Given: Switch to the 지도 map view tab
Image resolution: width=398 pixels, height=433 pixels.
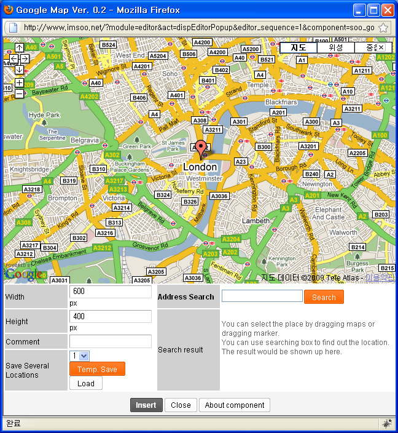Looking at the screenshot, I should click(x=298, y=47).
